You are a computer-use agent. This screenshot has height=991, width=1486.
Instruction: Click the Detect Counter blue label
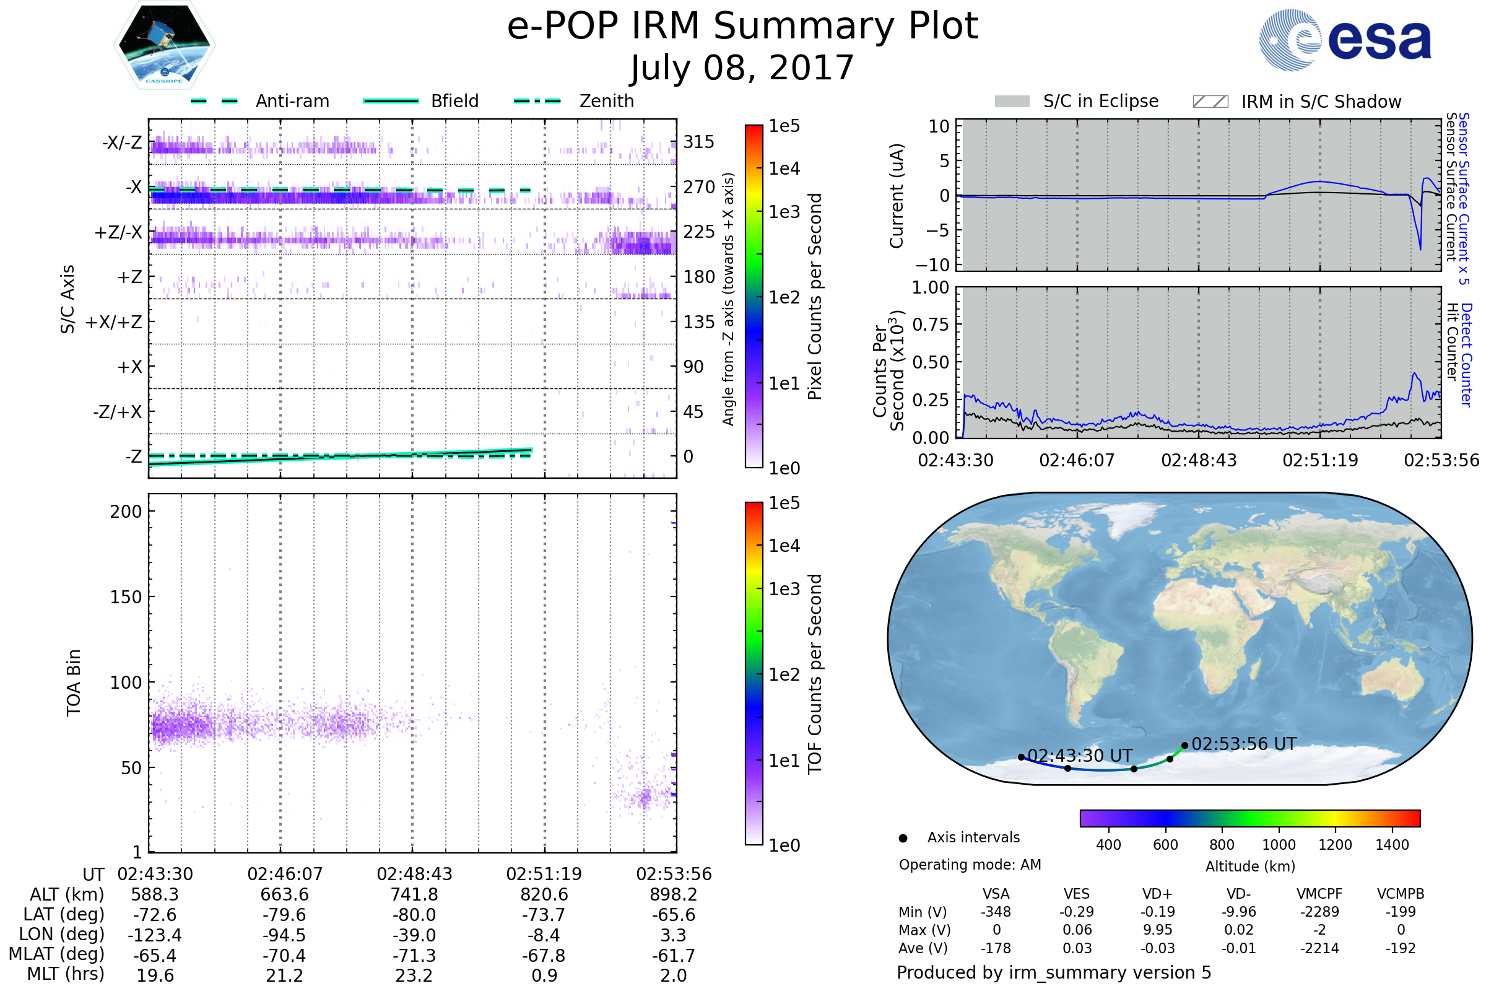coord(1467,354)
